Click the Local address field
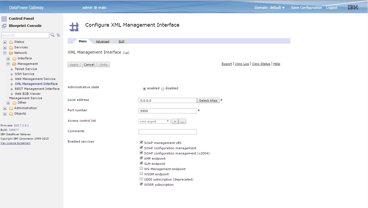Screen dimensions: 368x208 click(x=168, y=101)
